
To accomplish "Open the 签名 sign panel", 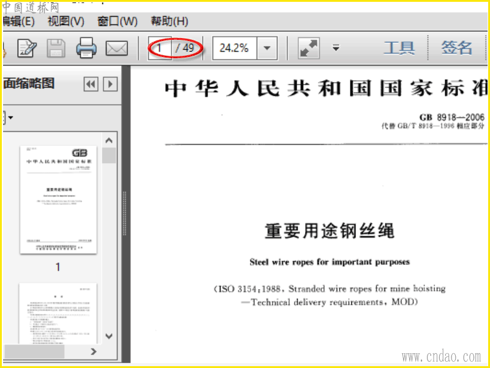I will pos(456,48).
